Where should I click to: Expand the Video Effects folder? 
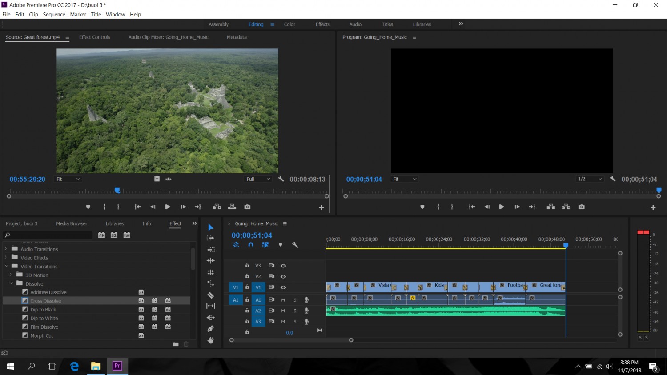[6, 258]
